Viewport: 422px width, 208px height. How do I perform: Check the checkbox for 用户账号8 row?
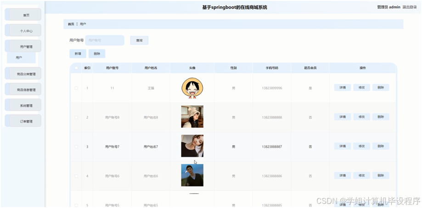[76, 117]
